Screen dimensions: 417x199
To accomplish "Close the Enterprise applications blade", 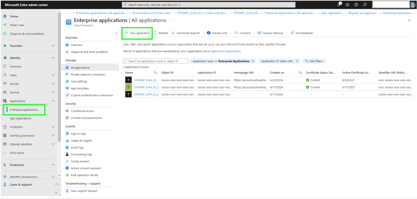I will pyautogui.click(x=409, y=20).
